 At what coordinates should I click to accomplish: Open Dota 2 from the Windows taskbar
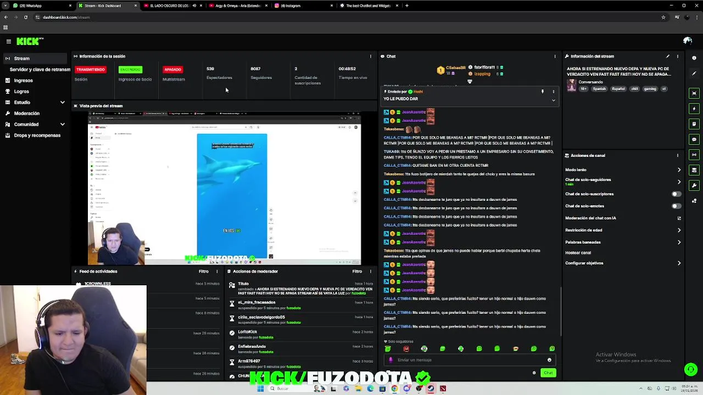pos(443,388)
